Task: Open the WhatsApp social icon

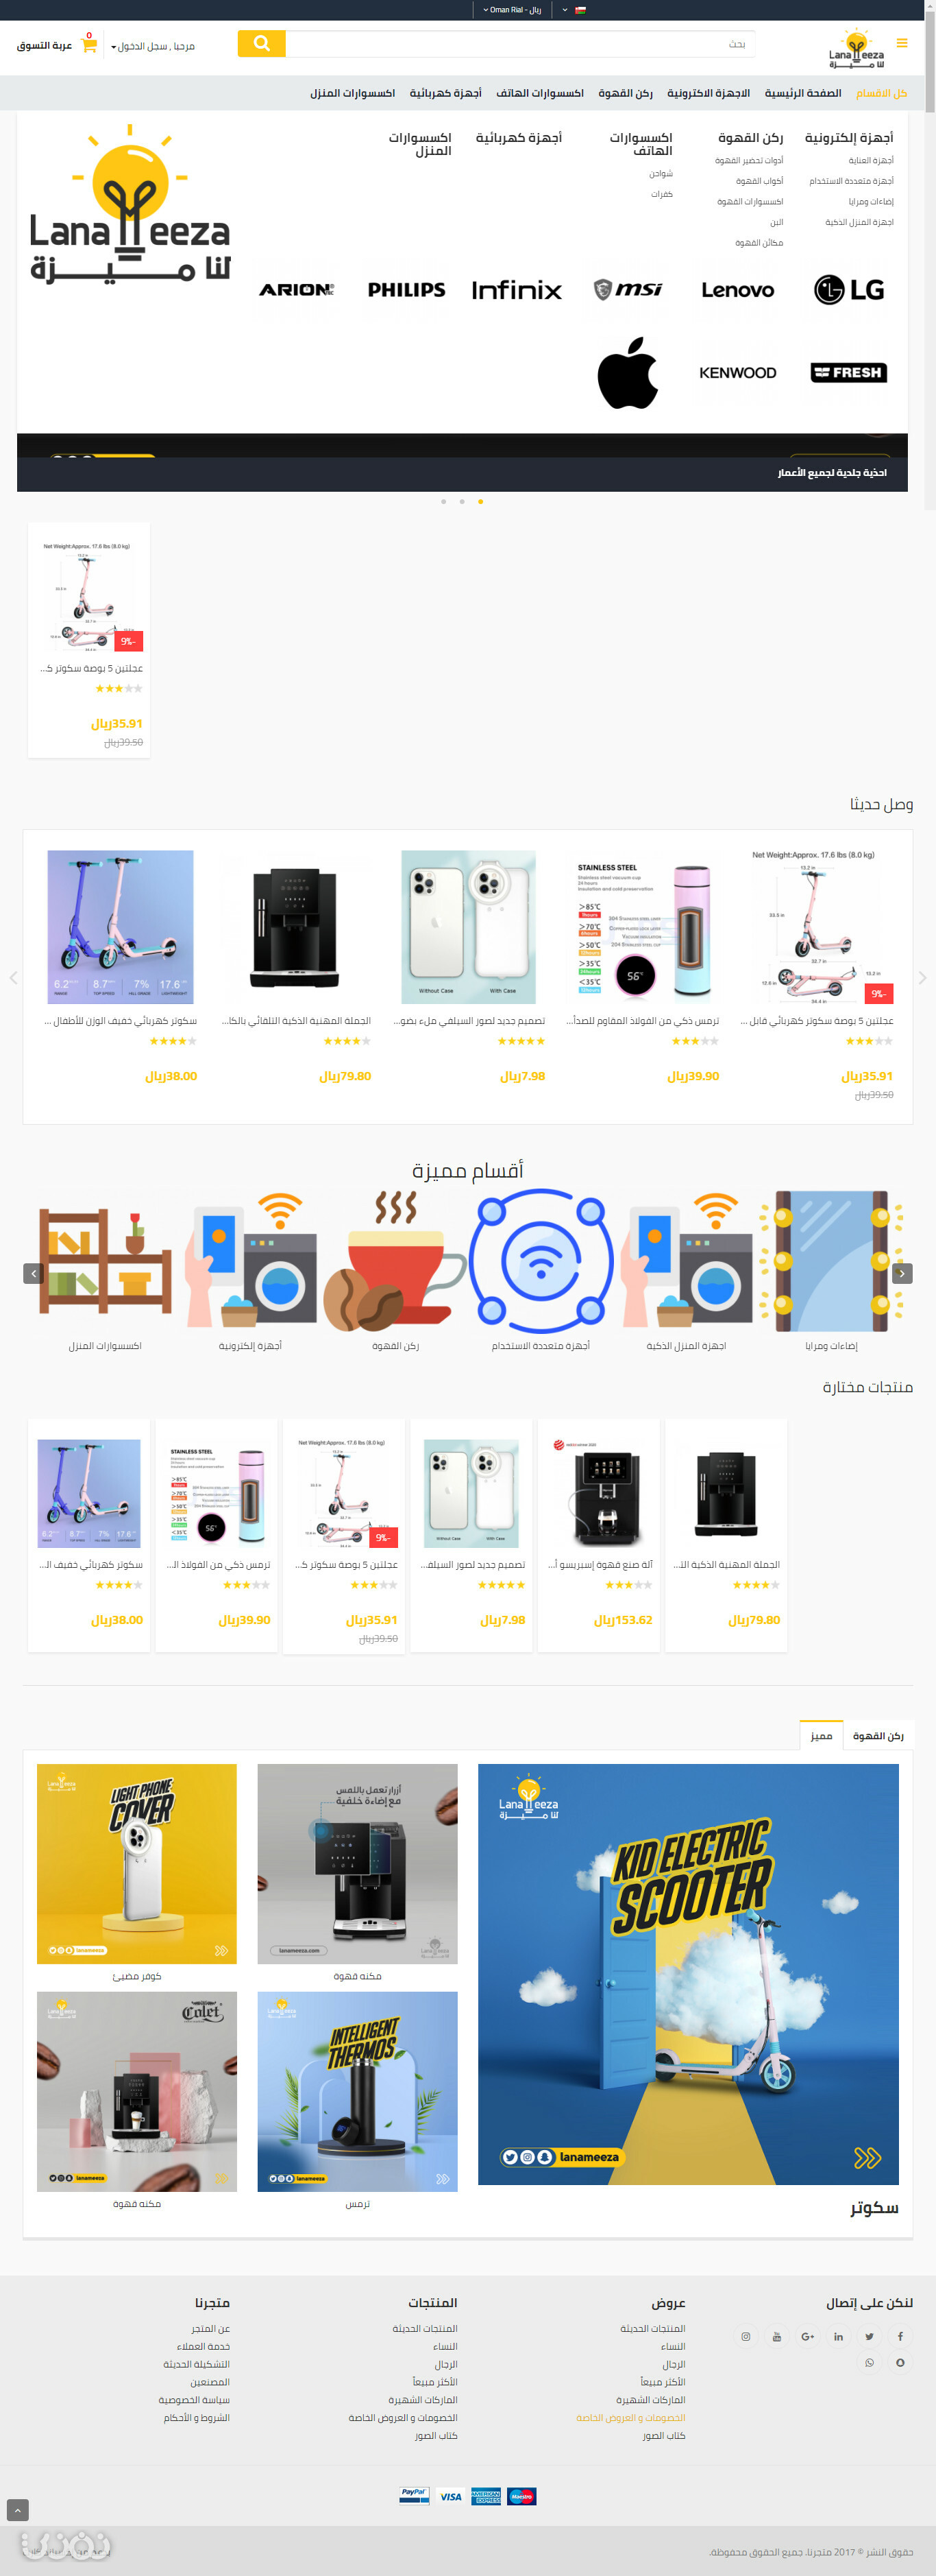Action: coord(869,2362)
